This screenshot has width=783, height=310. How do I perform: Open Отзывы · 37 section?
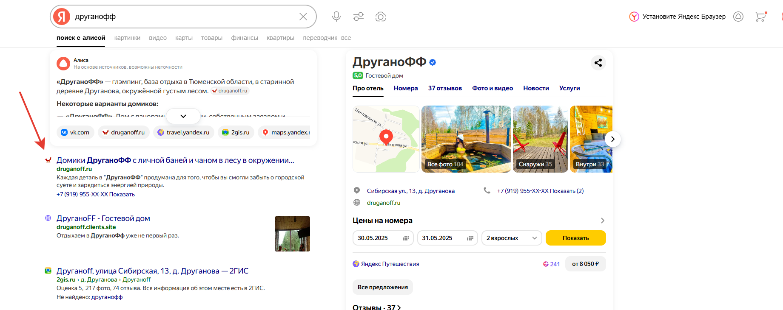[x=376, y=307]
